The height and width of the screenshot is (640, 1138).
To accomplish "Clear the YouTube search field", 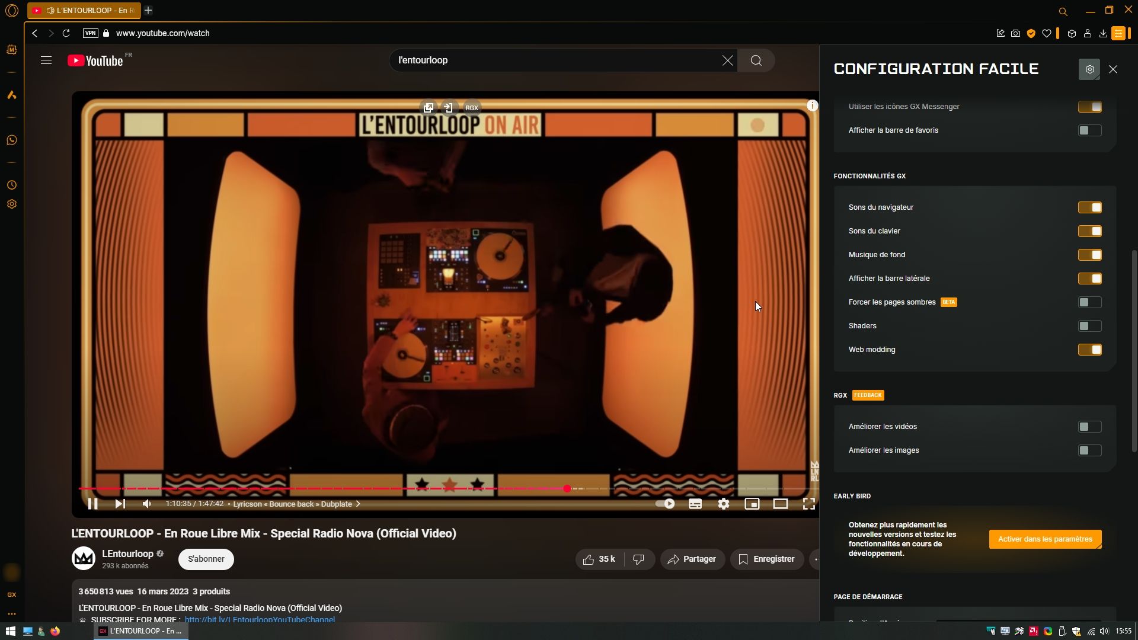I will click(728, 60).
